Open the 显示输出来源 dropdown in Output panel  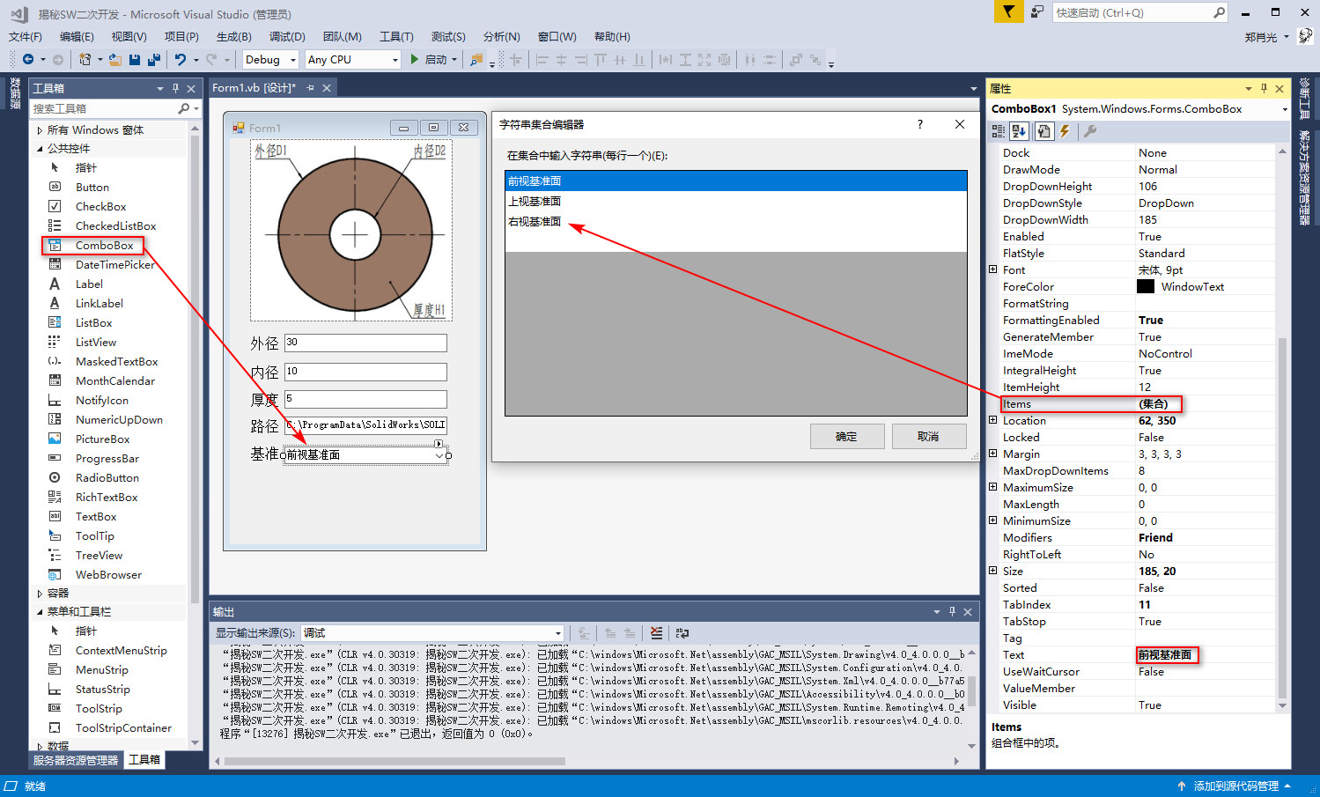pyautogui.click(x=557, y=632)
